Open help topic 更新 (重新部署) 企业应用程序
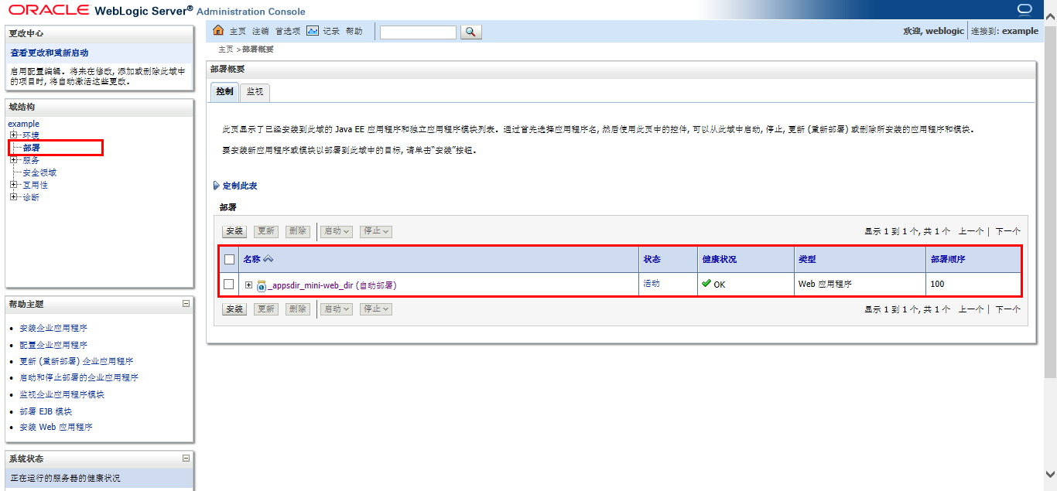This screenshot has height=491, width=1057. 77,361
